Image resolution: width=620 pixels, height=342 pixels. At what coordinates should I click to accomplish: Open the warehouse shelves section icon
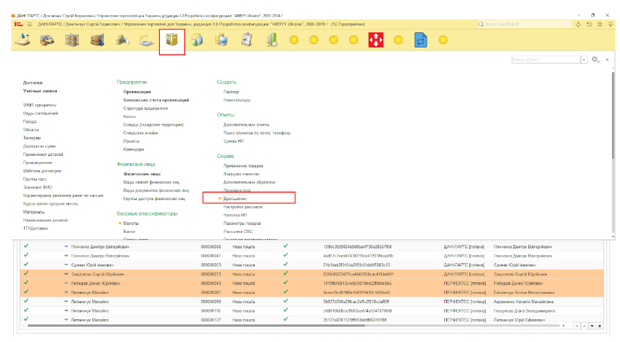coord(72,41)
